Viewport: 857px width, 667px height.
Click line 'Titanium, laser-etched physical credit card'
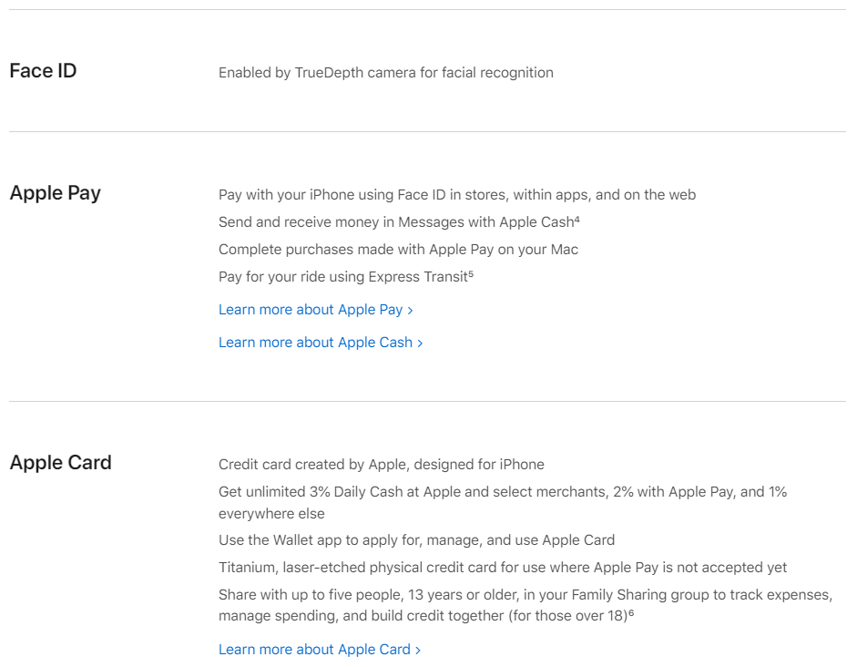(x=503, y=568)
